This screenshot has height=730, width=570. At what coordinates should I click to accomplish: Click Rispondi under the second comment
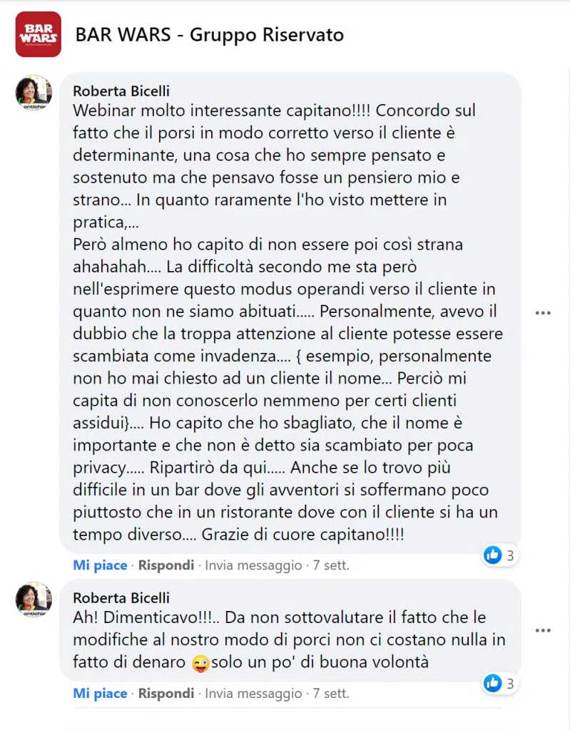point(166,693)
